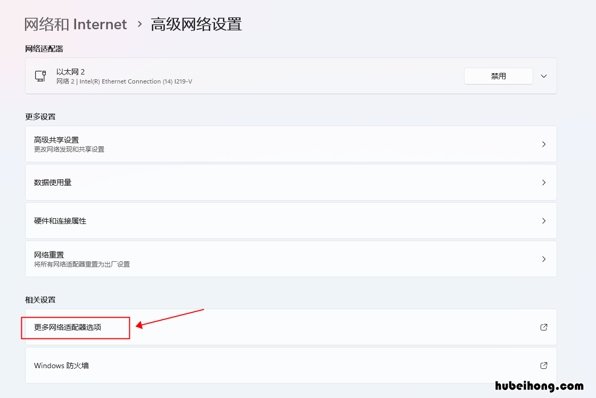
Task: Click the 相关设置 section heading
Action: [40, 300]
